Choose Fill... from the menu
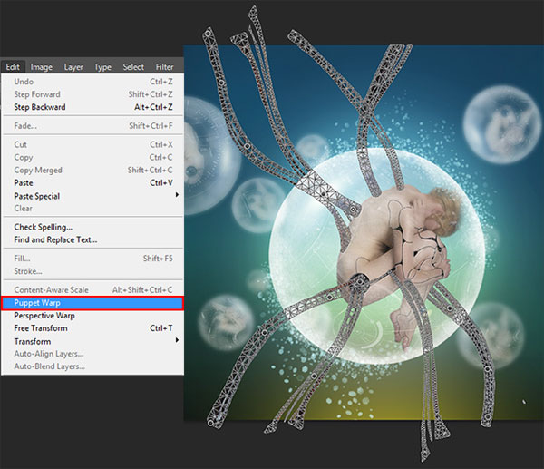This screenshot has height=469, width=544. [92, 259]
